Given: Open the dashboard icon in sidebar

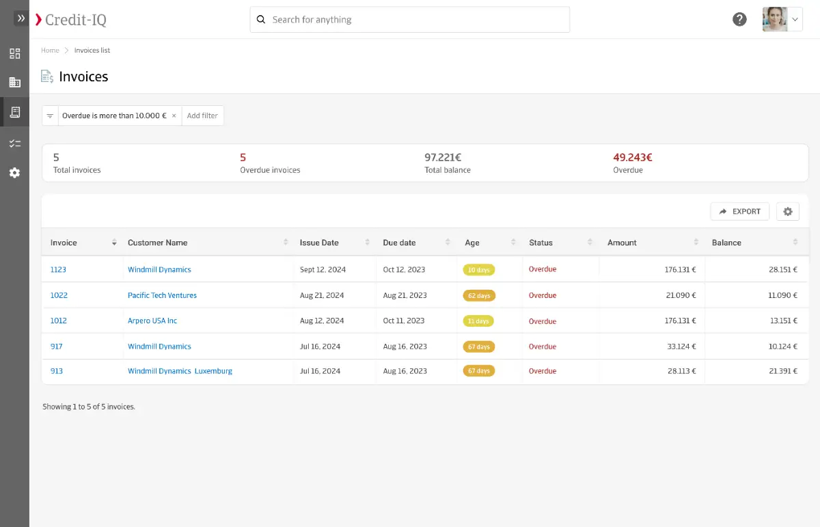Looking at the screenshot, I should 14,53.
